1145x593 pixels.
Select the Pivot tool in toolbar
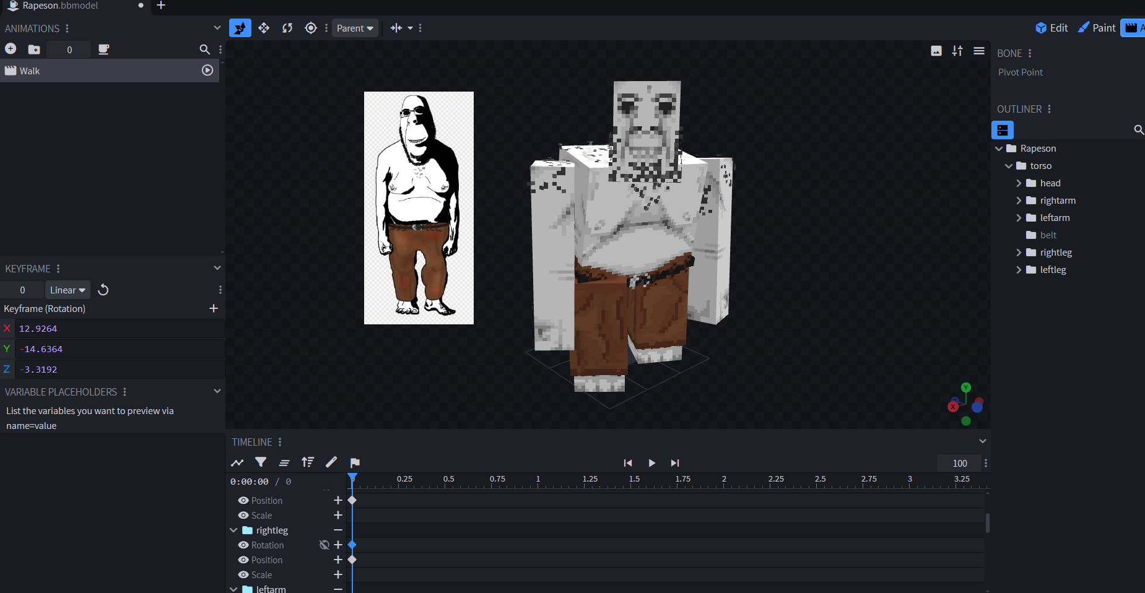tap(311, 28)
